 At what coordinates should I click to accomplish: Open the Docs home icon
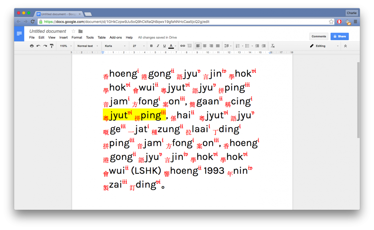[19, 34]
